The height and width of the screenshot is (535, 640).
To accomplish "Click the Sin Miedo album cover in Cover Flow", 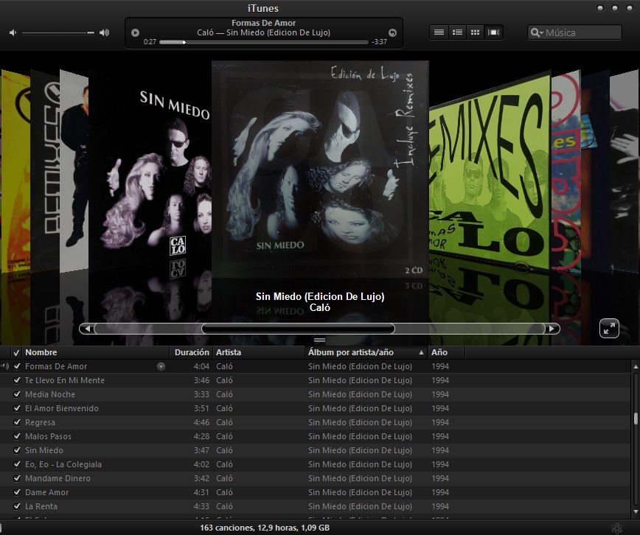I will tap(320, 177).
